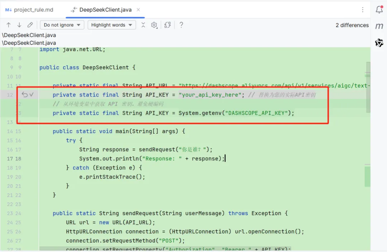The height and width of the screenshot is (252, 387).
Task: Open Maven tool window icon
Action: pyautogui.click(x=379, y=26)
